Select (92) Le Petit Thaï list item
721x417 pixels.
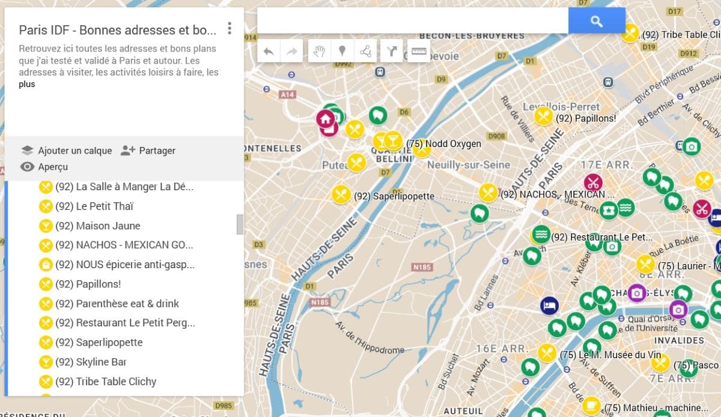(x=94, y=206)
